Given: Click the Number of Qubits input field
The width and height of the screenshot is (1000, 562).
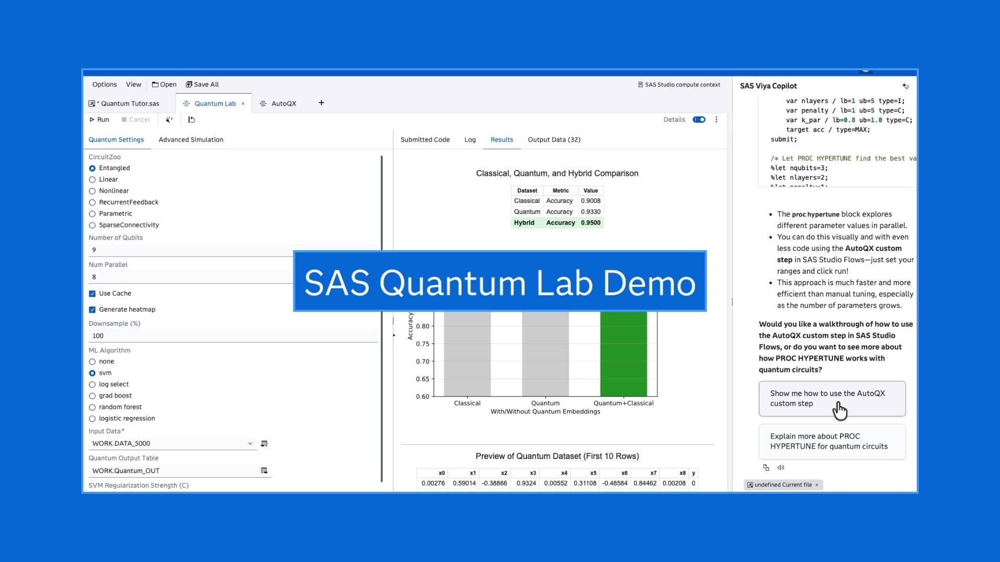Looking at the screenshot, I should [x=233, y=250].
